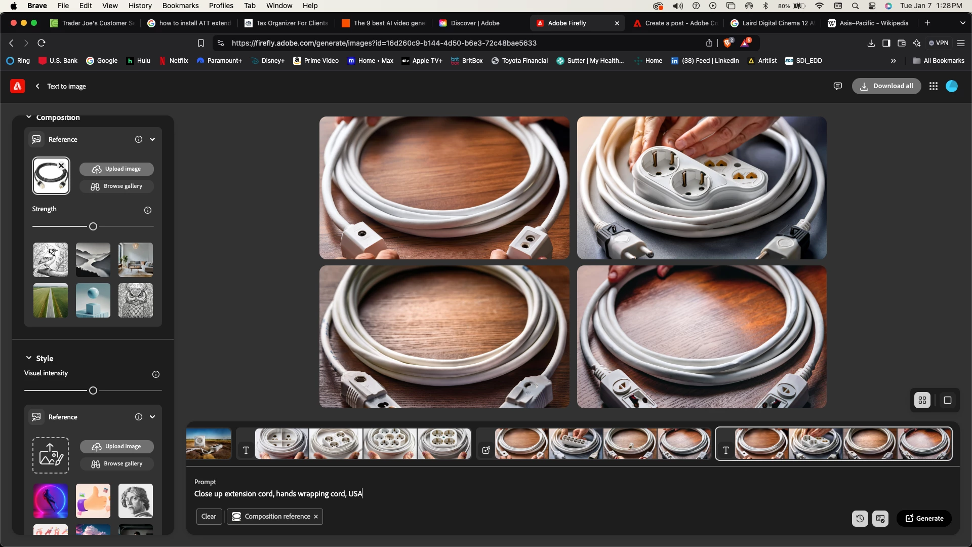Image resolution: width=972 pixels, height=547 pixels.
Task: Collapse the Style section
Action: (29, 358)
